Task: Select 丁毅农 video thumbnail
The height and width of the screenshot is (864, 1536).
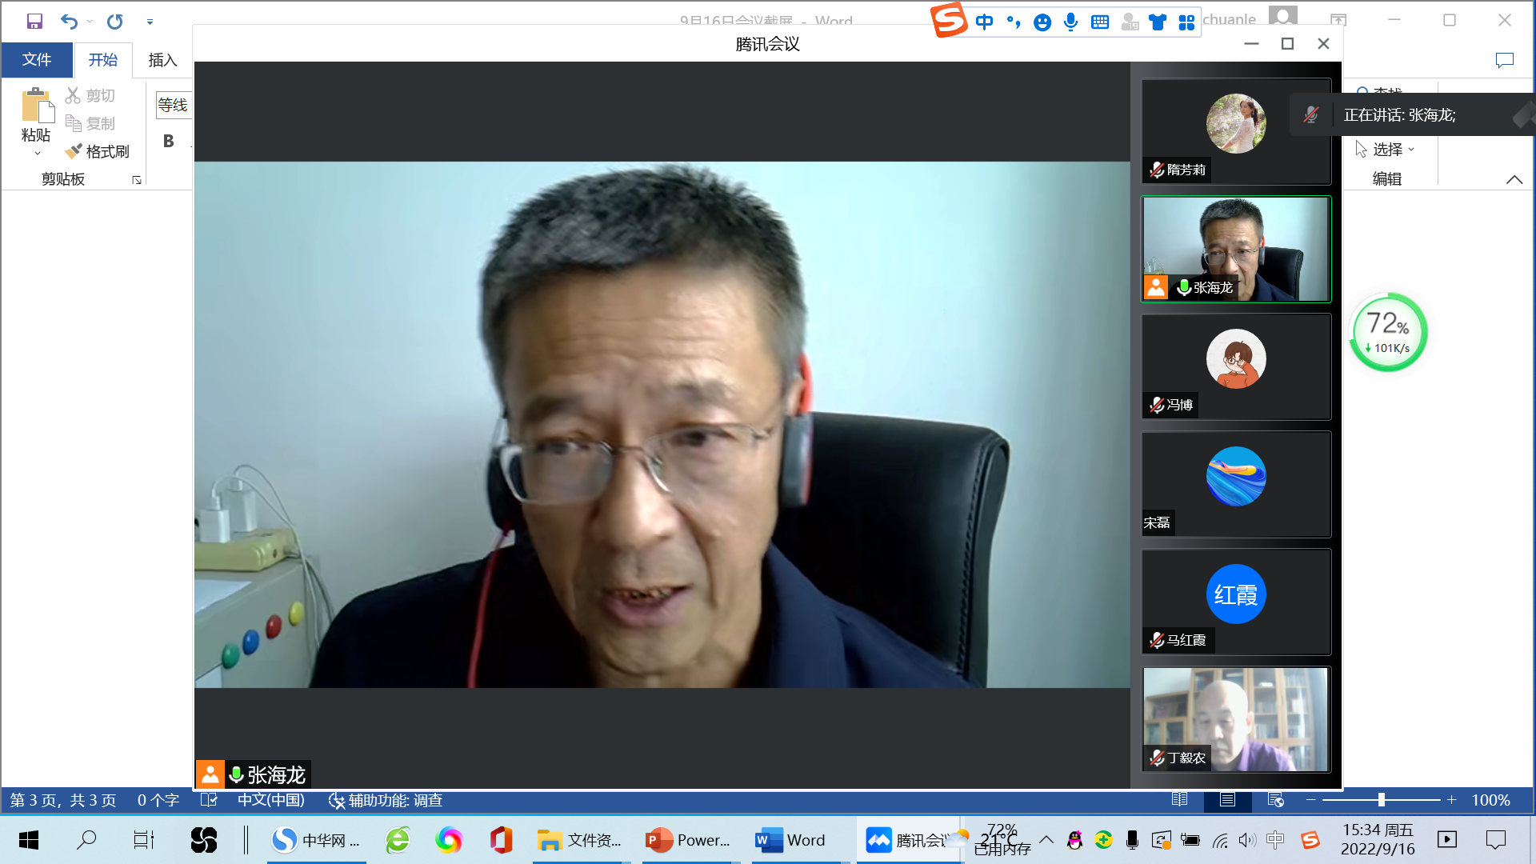Action: coord(1236,719)
